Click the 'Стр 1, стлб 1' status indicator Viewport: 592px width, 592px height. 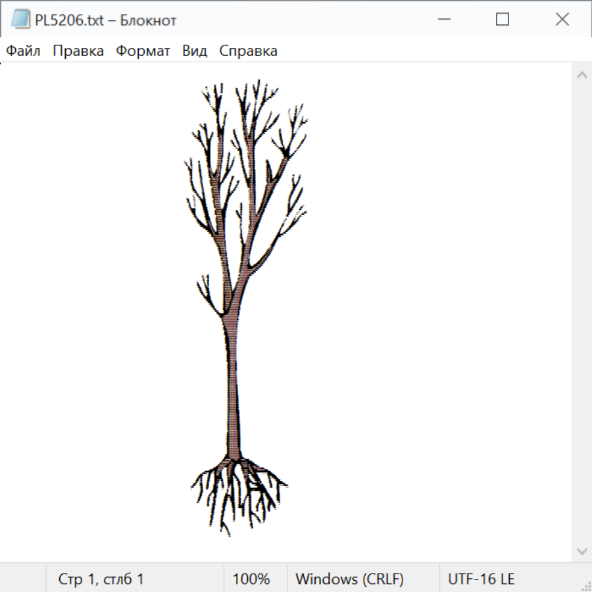[101, 579]
